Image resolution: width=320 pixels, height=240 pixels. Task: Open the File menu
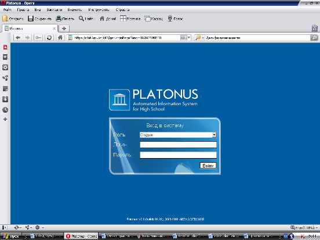click(x=8, y=10)
